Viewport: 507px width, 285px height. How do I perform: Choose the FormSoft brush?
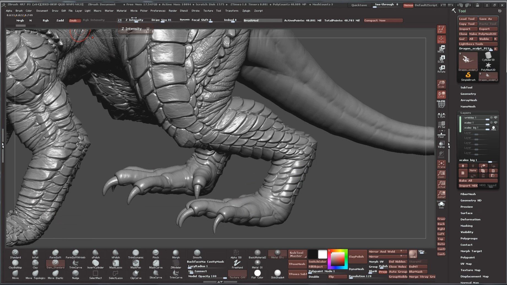(x=55, y=254)
